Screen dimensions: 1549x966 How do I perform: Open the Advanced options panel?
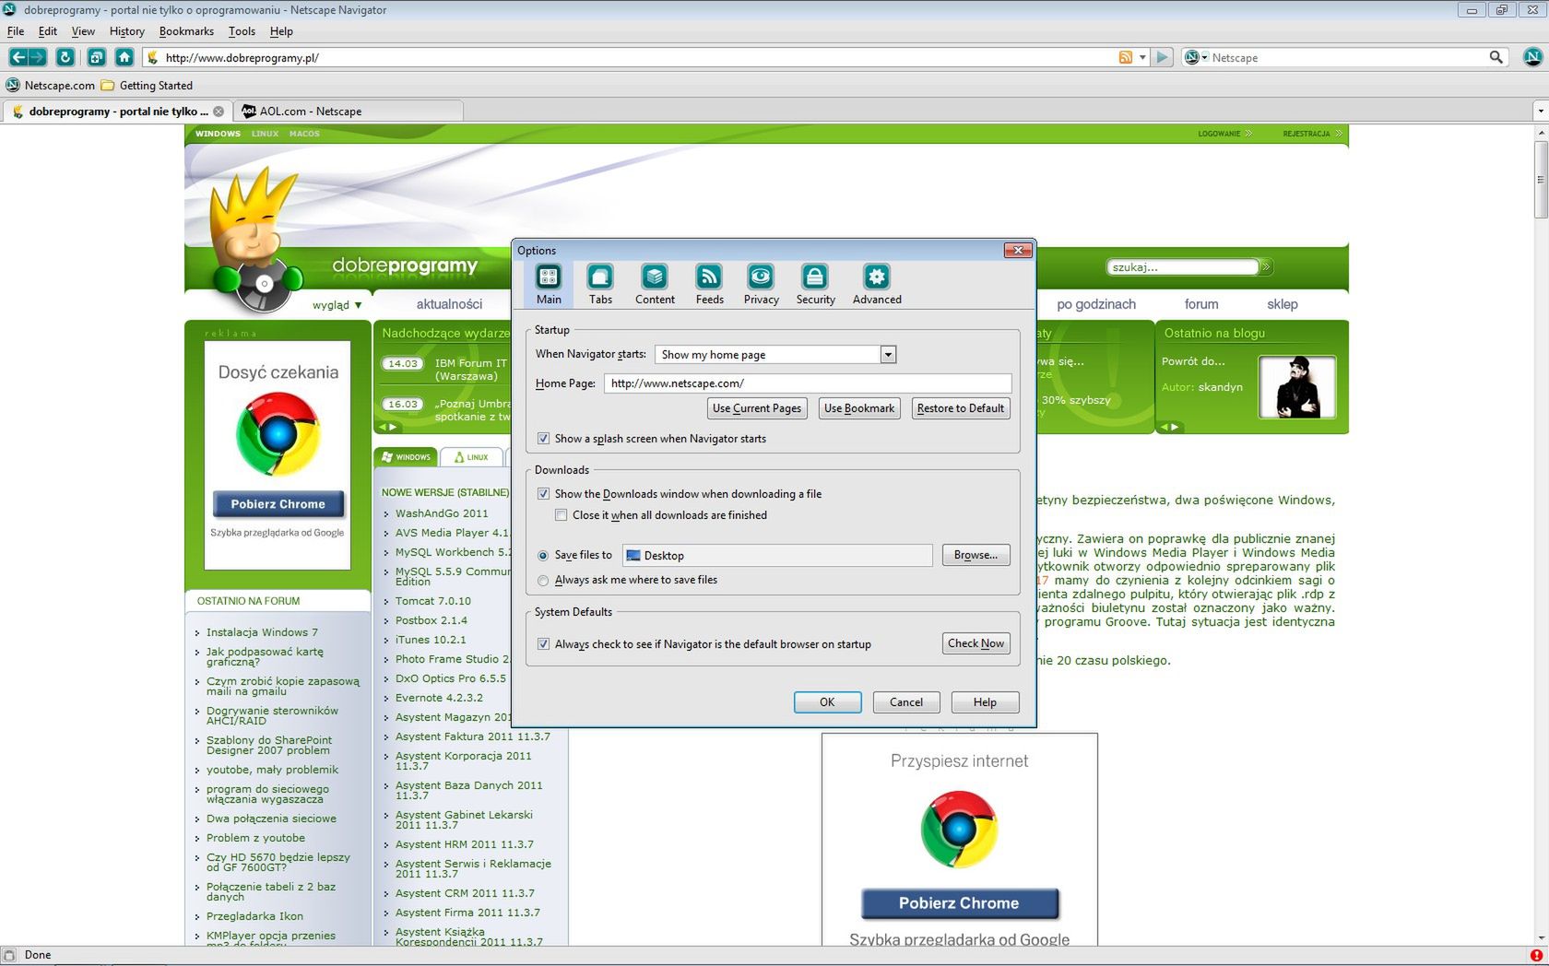tap(877, 284)
